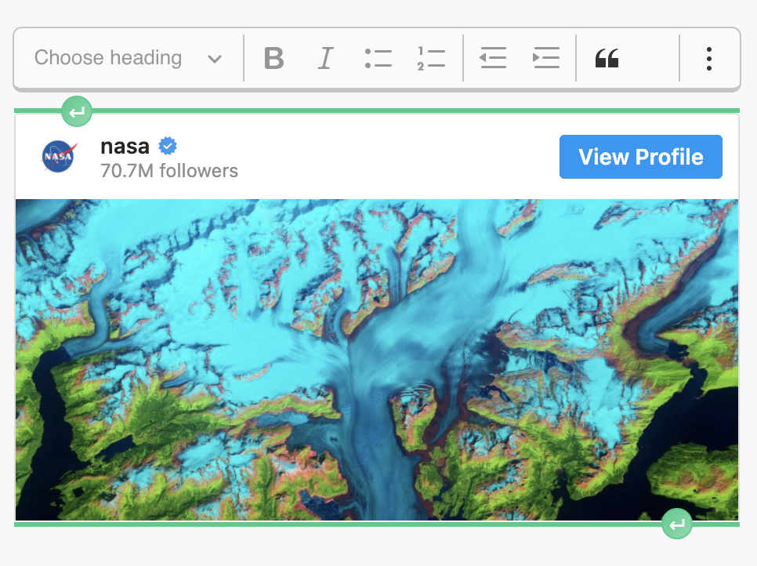Insert a paragraph above using the green arrow
Image resolution: width=757 pixels, height=566 pixels.
click(x=76, y=111)
